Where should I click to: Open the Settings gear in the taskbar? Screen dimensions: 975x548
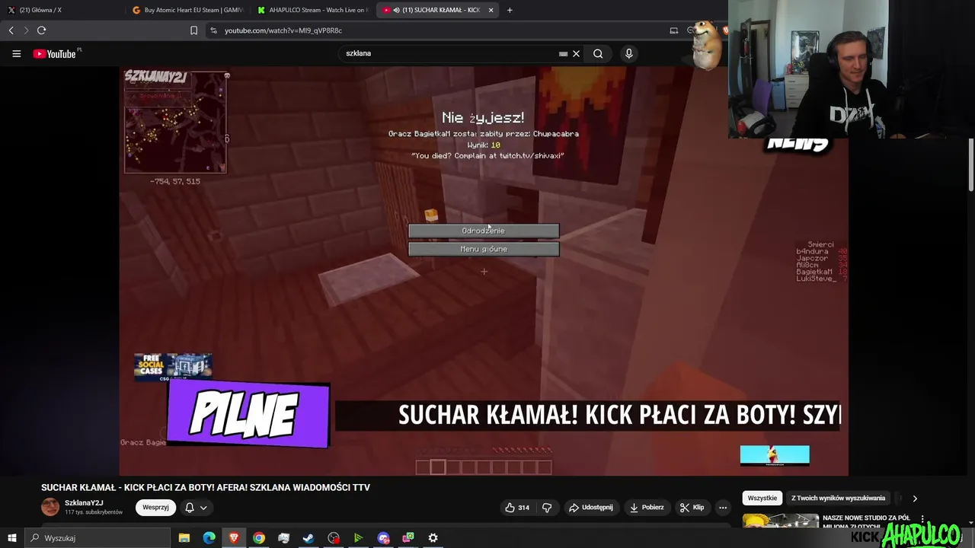click(x=433, y=538)
